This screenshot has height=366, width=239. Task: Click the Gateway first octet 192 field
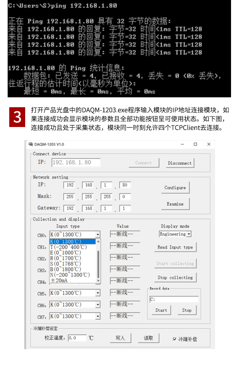[69, 208]
